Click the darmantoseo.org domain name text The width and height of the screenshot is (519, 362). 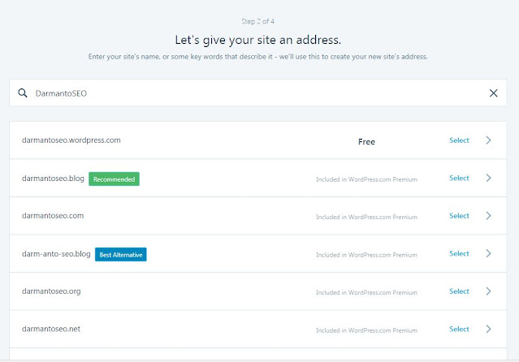coord(51,291)
